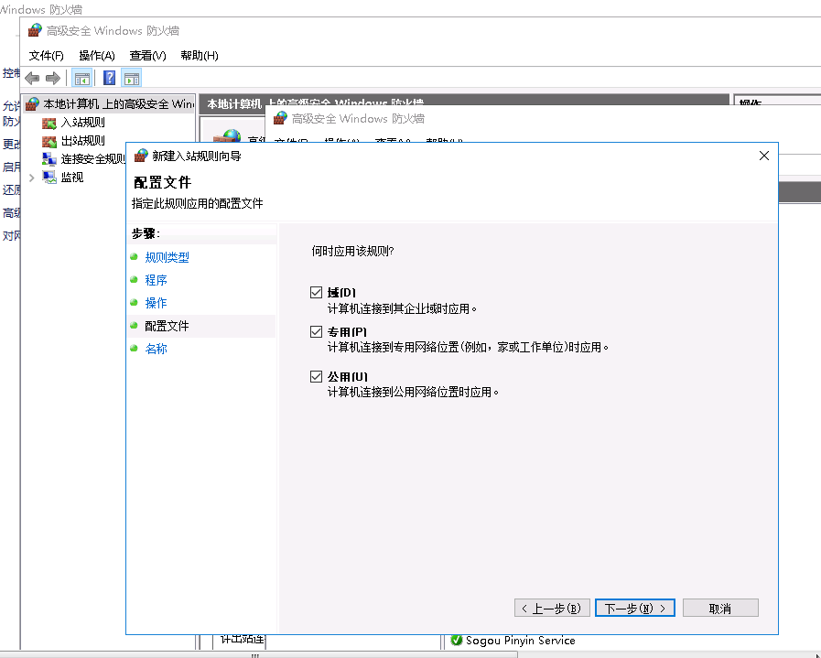Click the Forward navigation arrow in the toolbar
Image resolution: width=821 pixels, height=658 pixels.
click(x=53, y=78)
